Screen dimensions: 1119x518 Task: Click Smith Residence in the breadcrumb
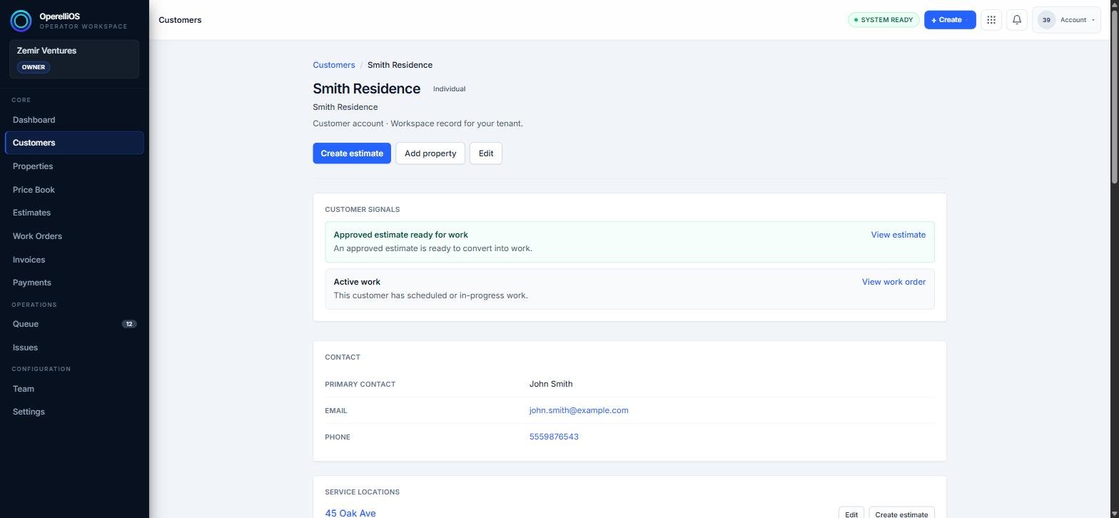400,65
